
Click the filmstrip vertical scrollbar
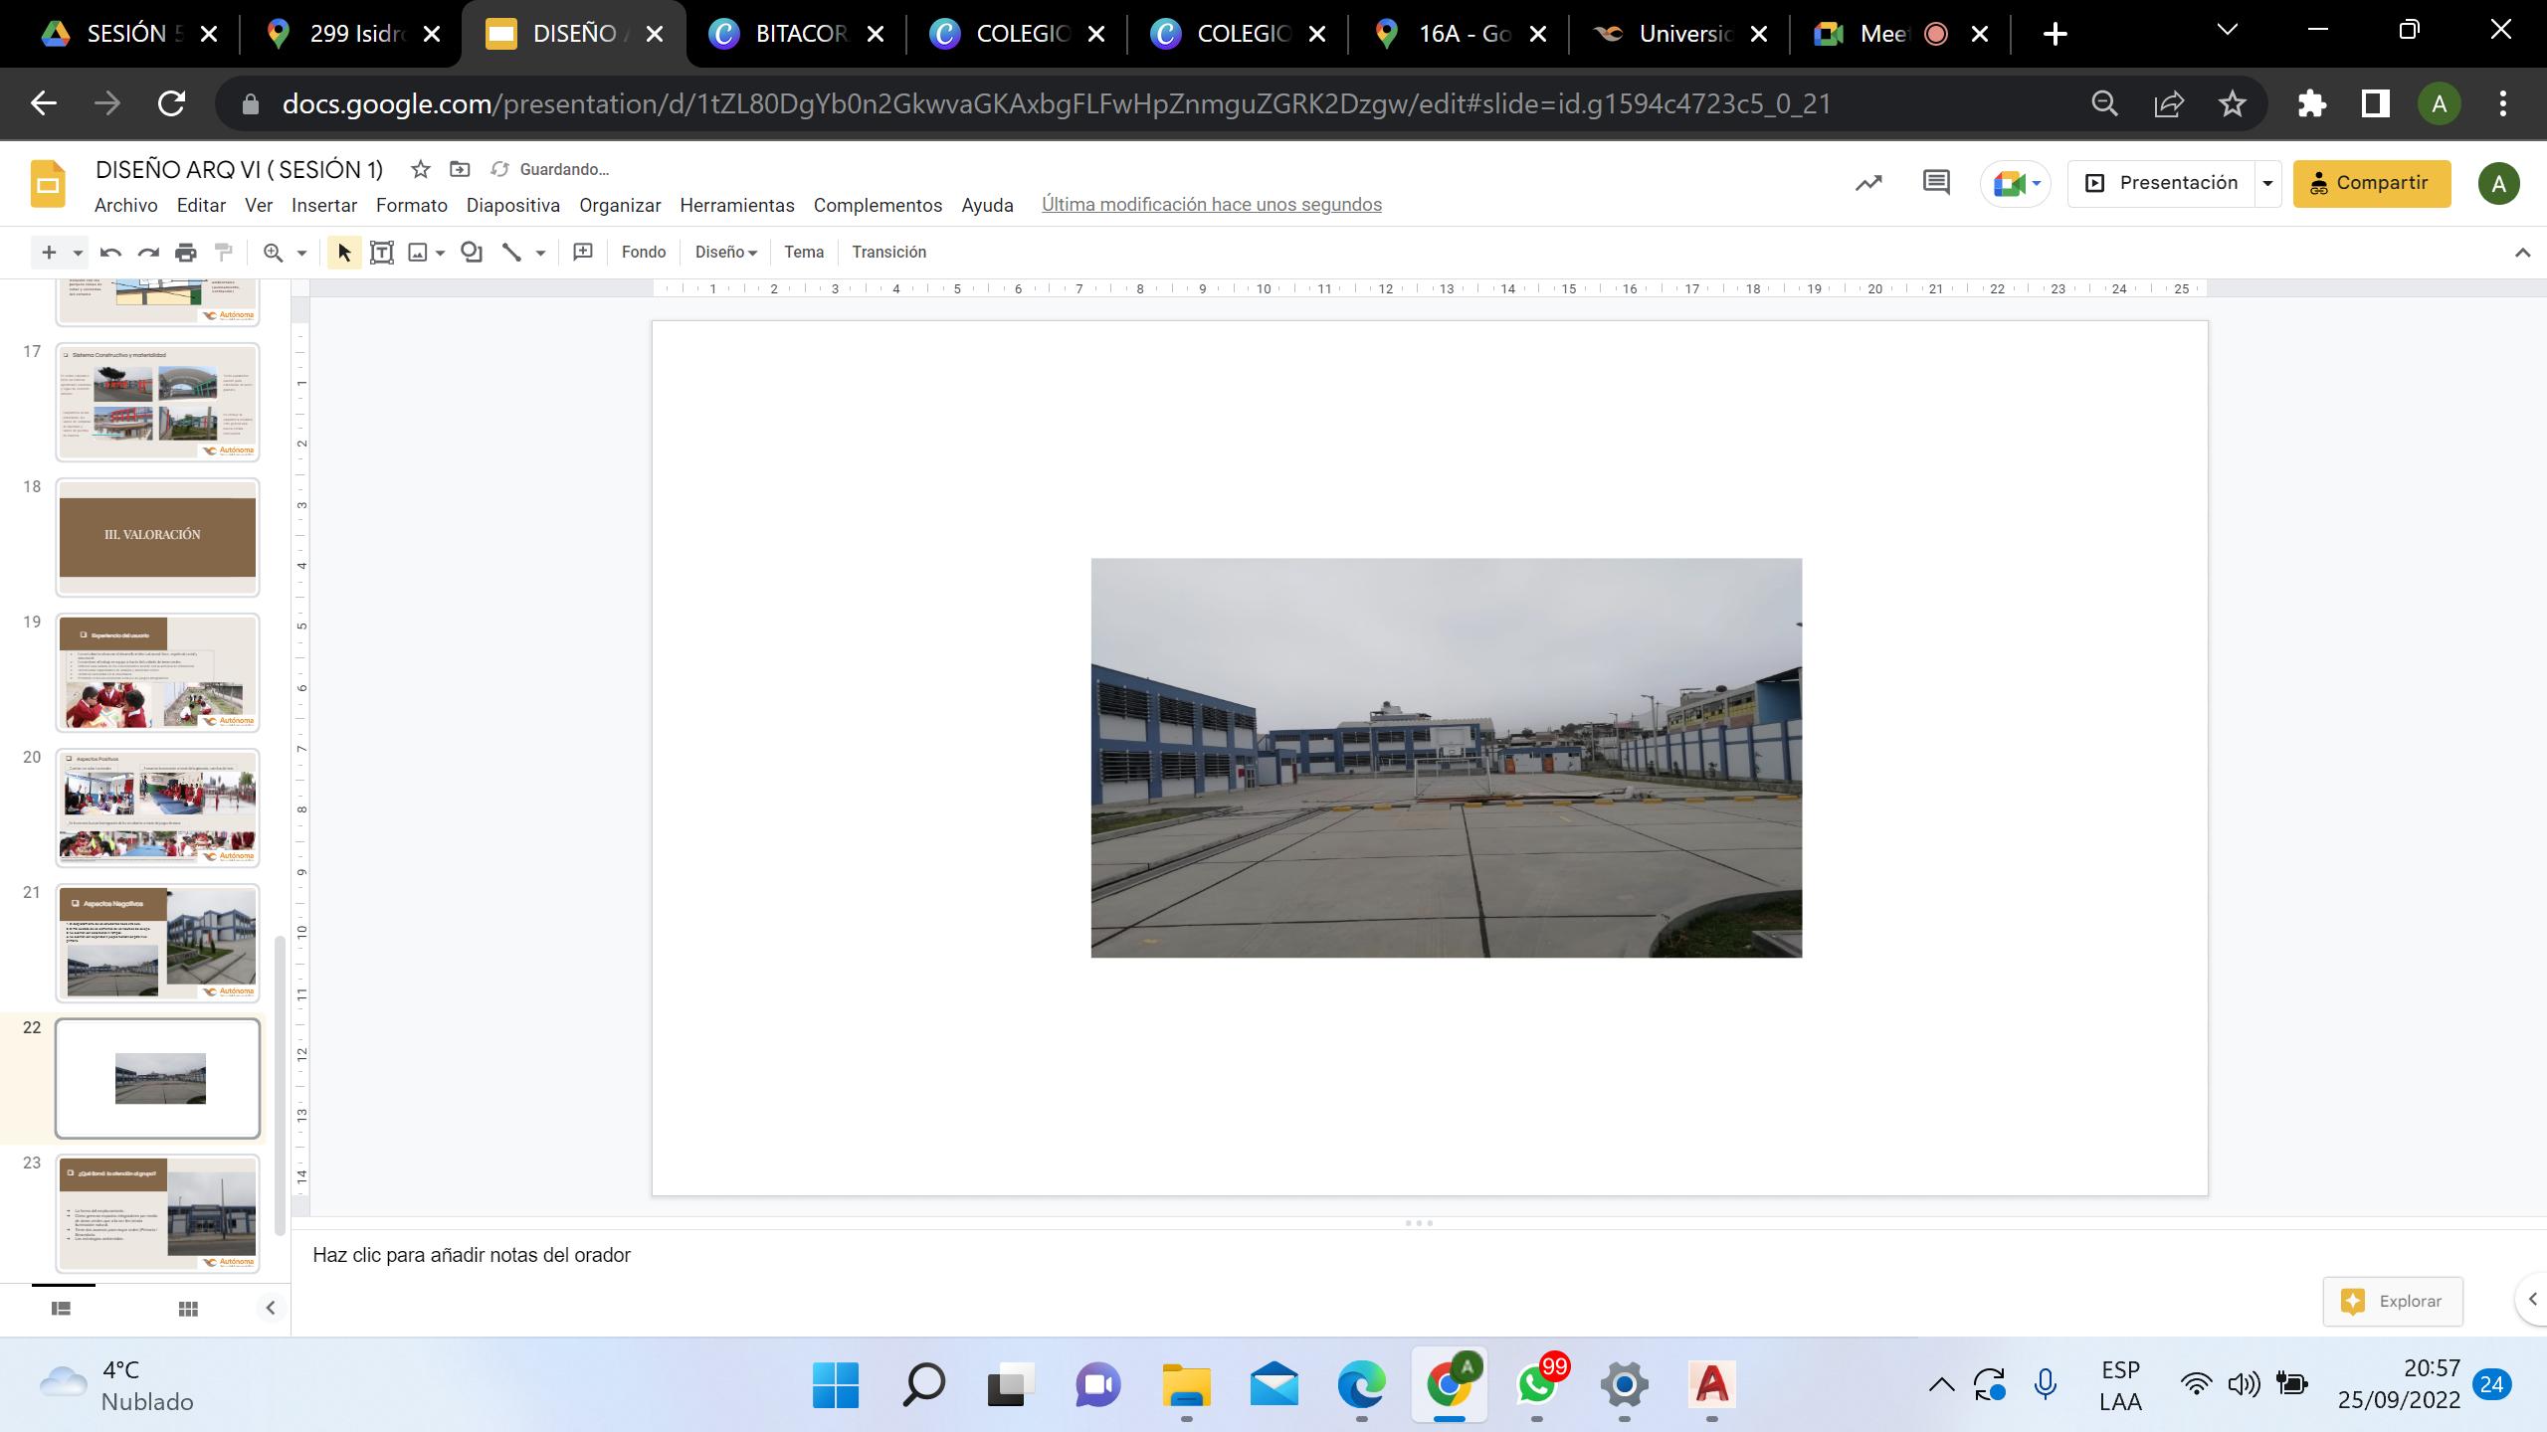point(281,1084)
